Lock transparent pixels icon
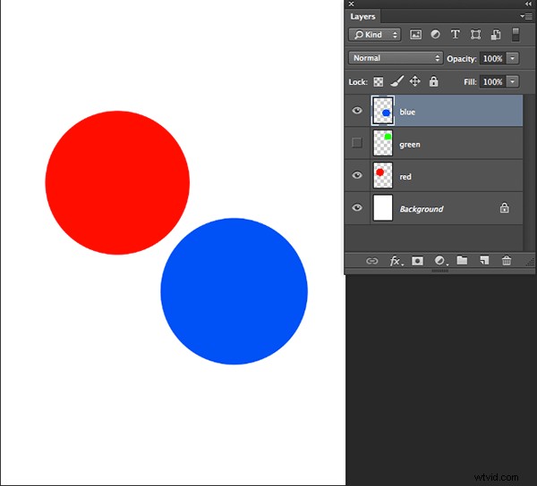537x486 pixels. coord(378,81)
